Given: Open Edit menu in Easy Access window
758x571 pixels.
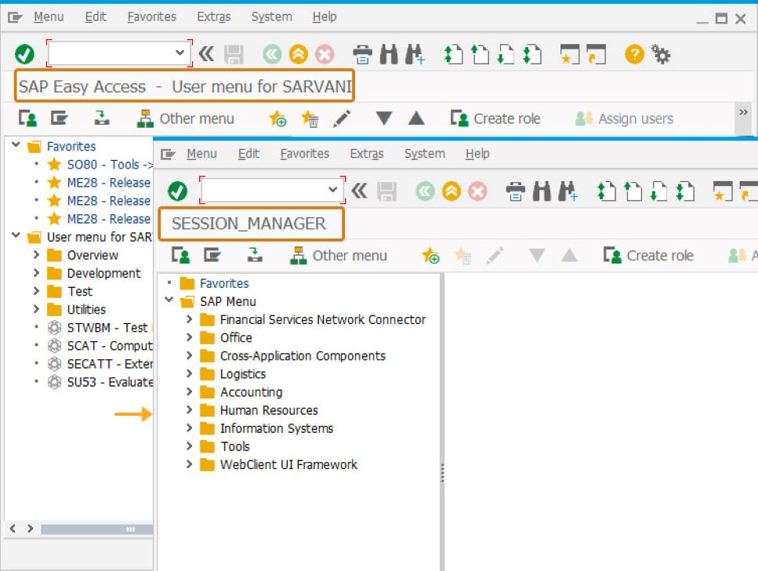Looking at the screenshot, I should click(x=96, y=17).
